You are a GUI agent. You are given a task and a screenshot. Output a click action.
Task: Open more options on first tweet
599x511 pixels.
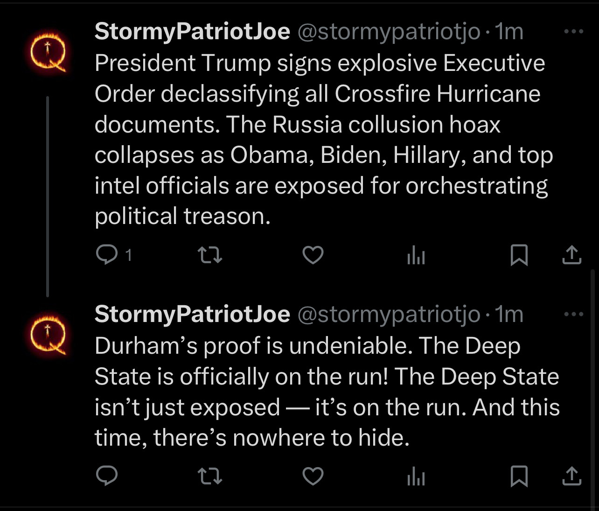coord(573,32)
